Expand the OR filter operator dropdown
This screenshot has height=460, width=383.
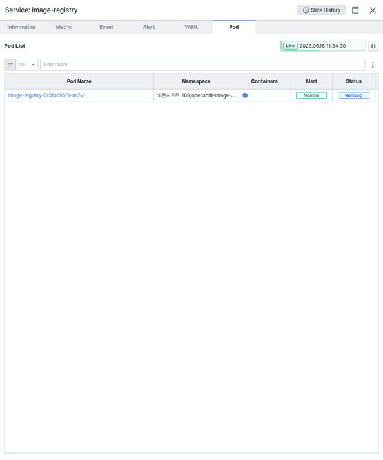click(x=27, y=65)
